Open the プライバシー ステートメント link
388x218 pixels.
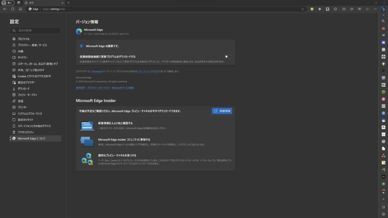99,88
